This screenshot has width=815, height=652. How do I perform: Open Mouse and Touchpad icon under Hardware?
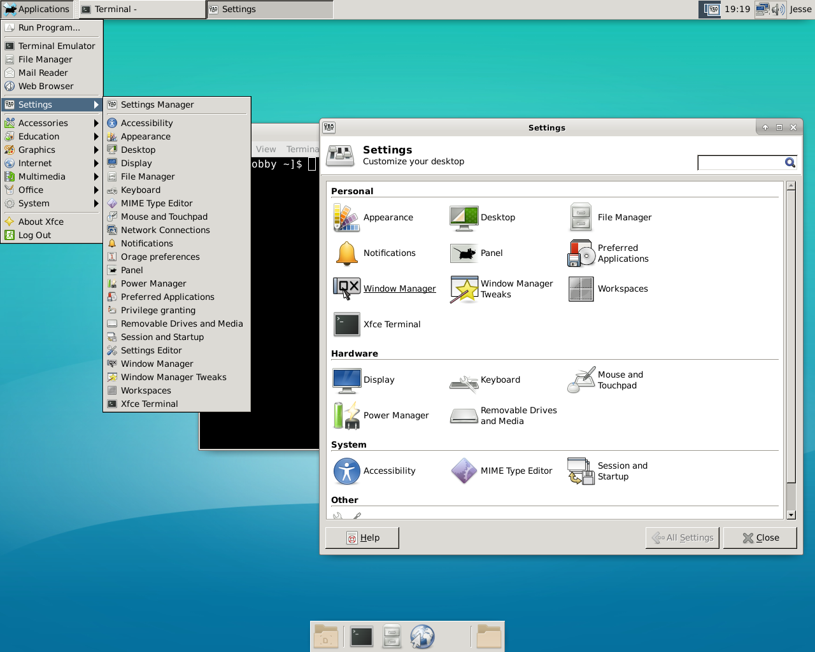(x=581, y=380)
